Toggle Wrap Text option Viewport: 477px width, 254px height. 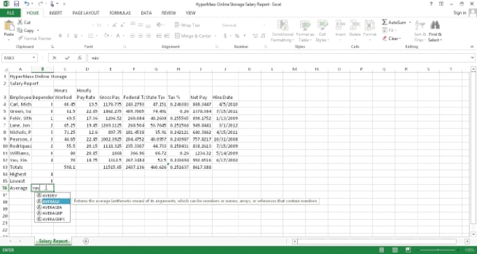[187, 25]
